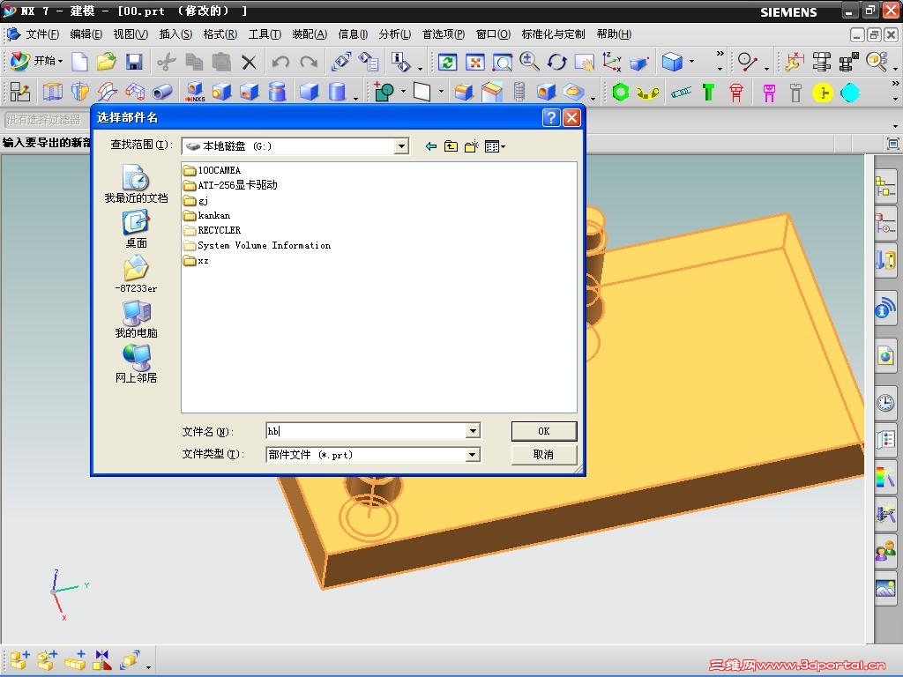The image size is (903, 677).
Task: Click the shaded cube rendering style icon
Action: (672, 62)
